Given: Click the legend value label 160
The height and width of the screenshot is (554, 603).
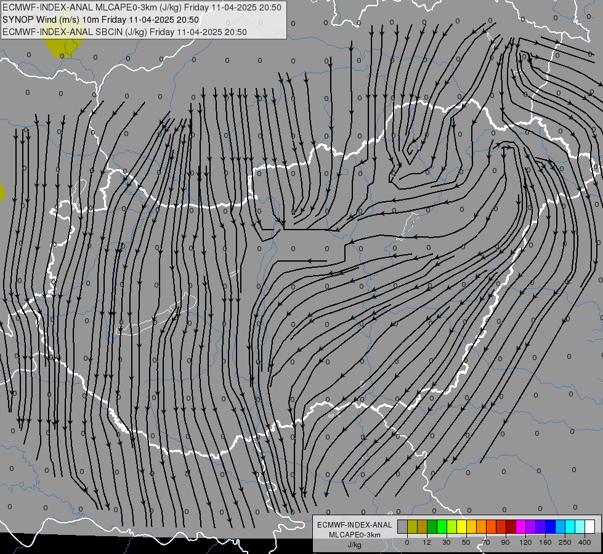Looking at the screenshot, I should [x=545, y=542].
